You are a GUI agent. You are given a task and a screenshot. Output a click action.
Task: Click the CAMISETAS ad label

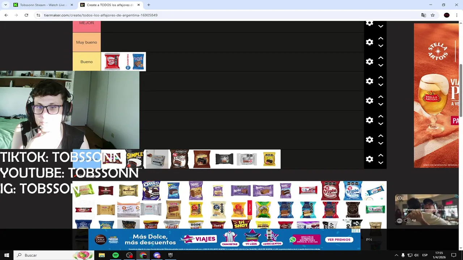coord(230,244)
